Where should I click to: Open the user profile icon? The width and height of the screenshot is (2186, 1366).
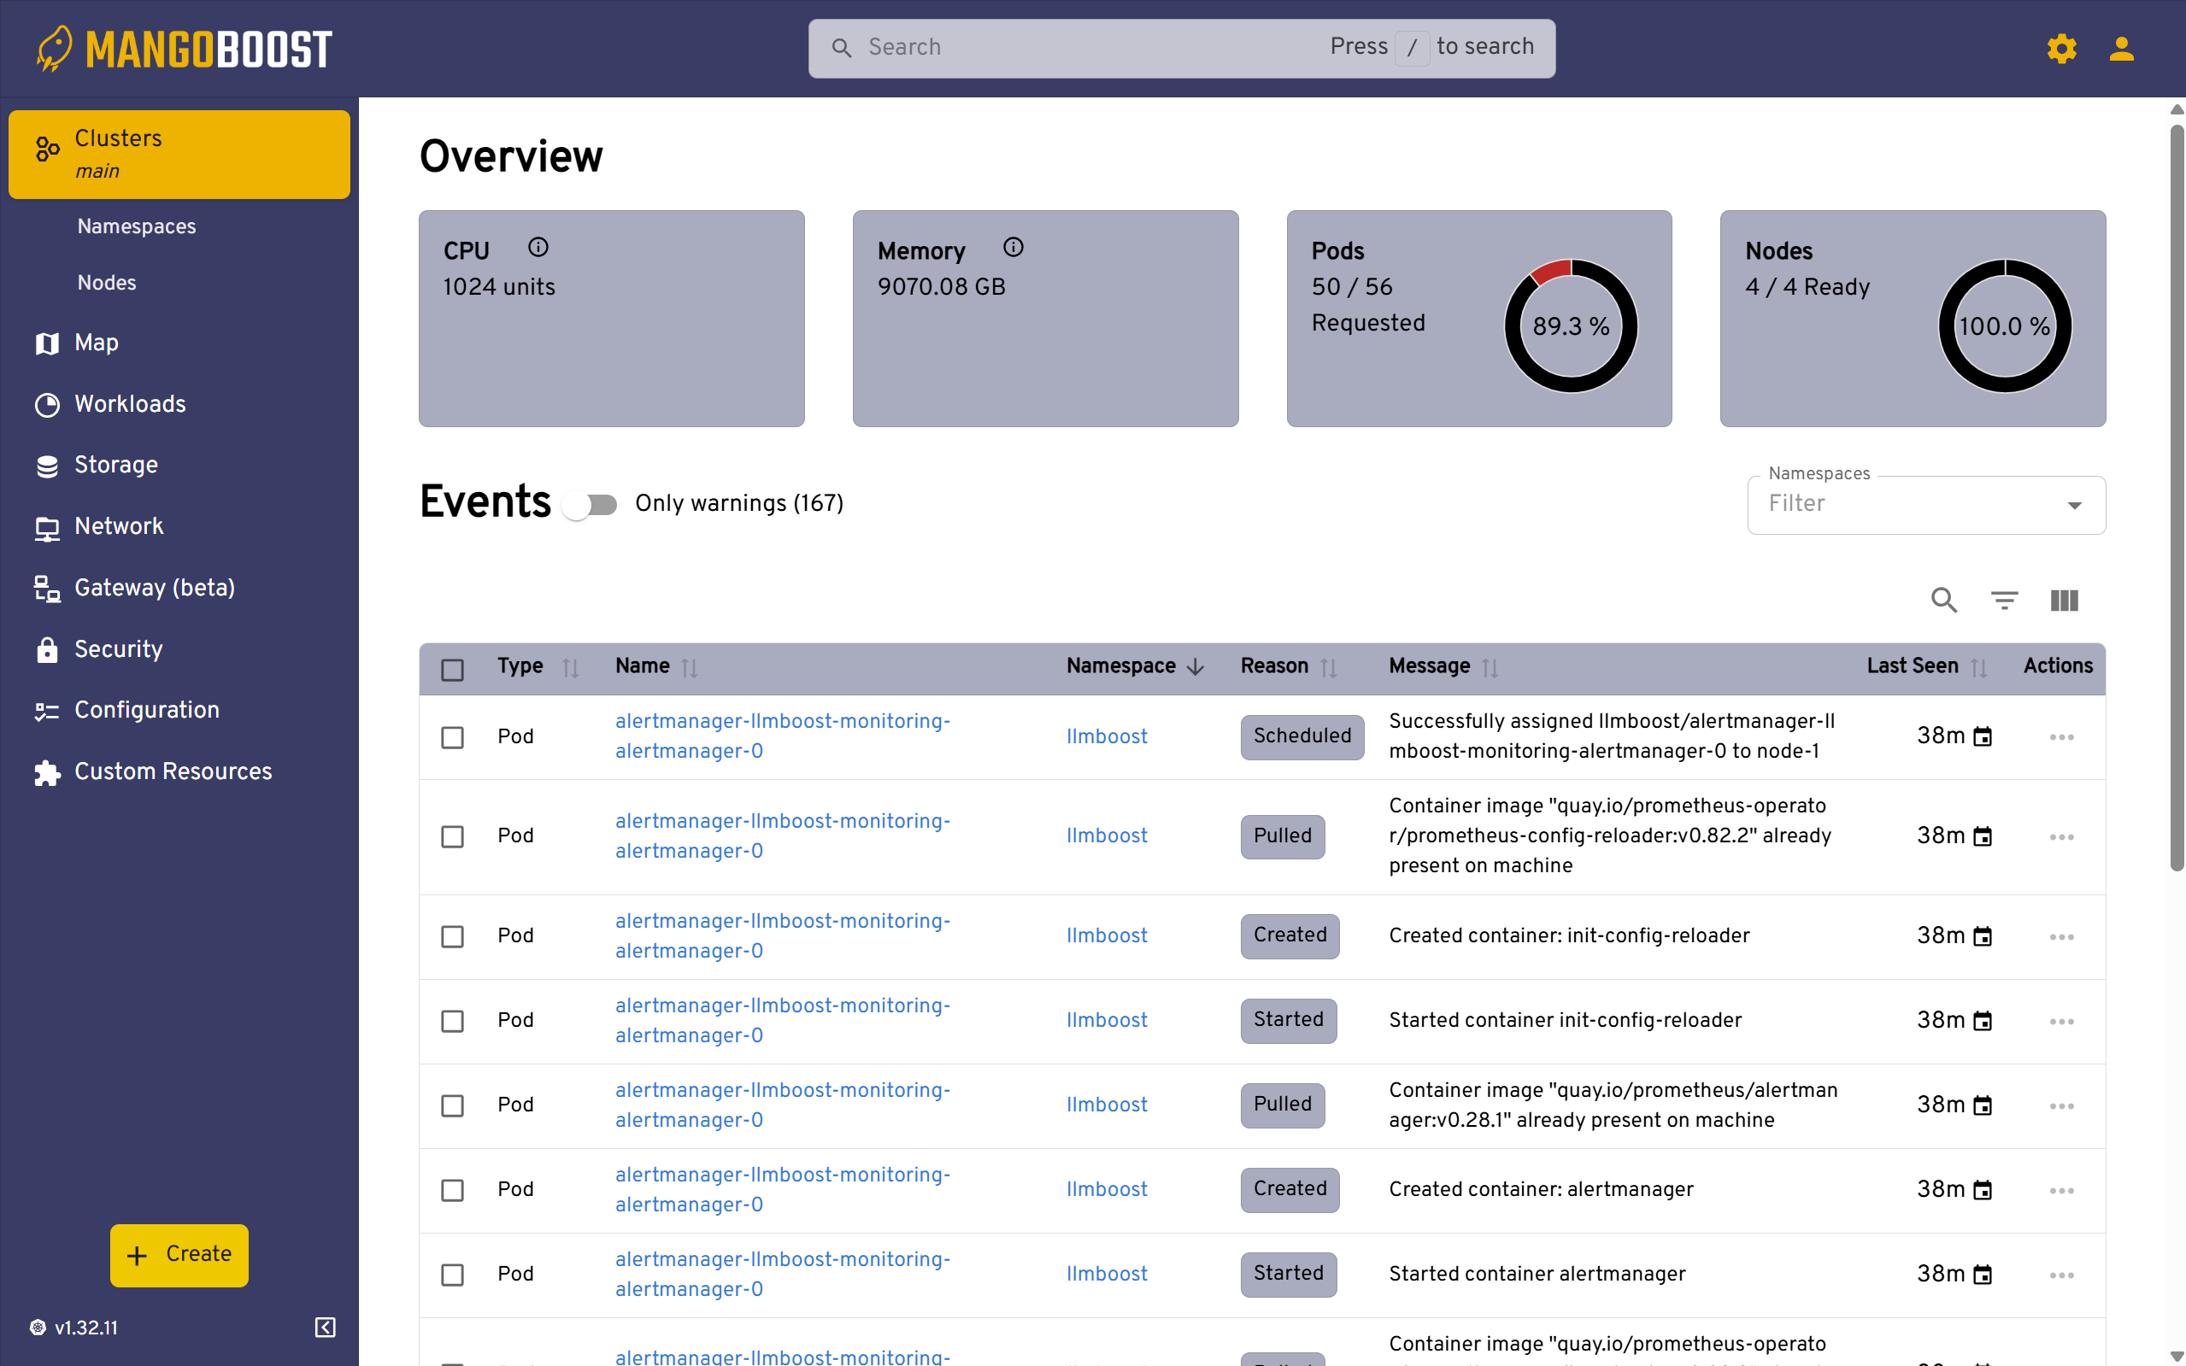(2121, 49)
